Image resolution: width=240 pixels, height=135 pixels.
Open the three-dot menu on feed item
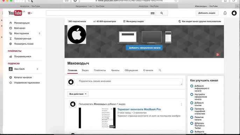point(181,104)
